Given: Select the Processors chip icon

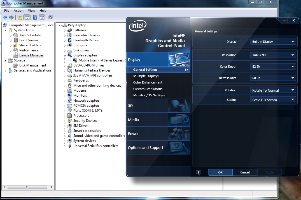Looking at the screenshot, I should [70, 116].
